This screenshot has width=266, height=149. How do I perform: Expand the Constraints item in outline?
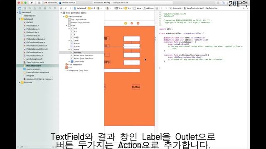[x=69, y=62]
